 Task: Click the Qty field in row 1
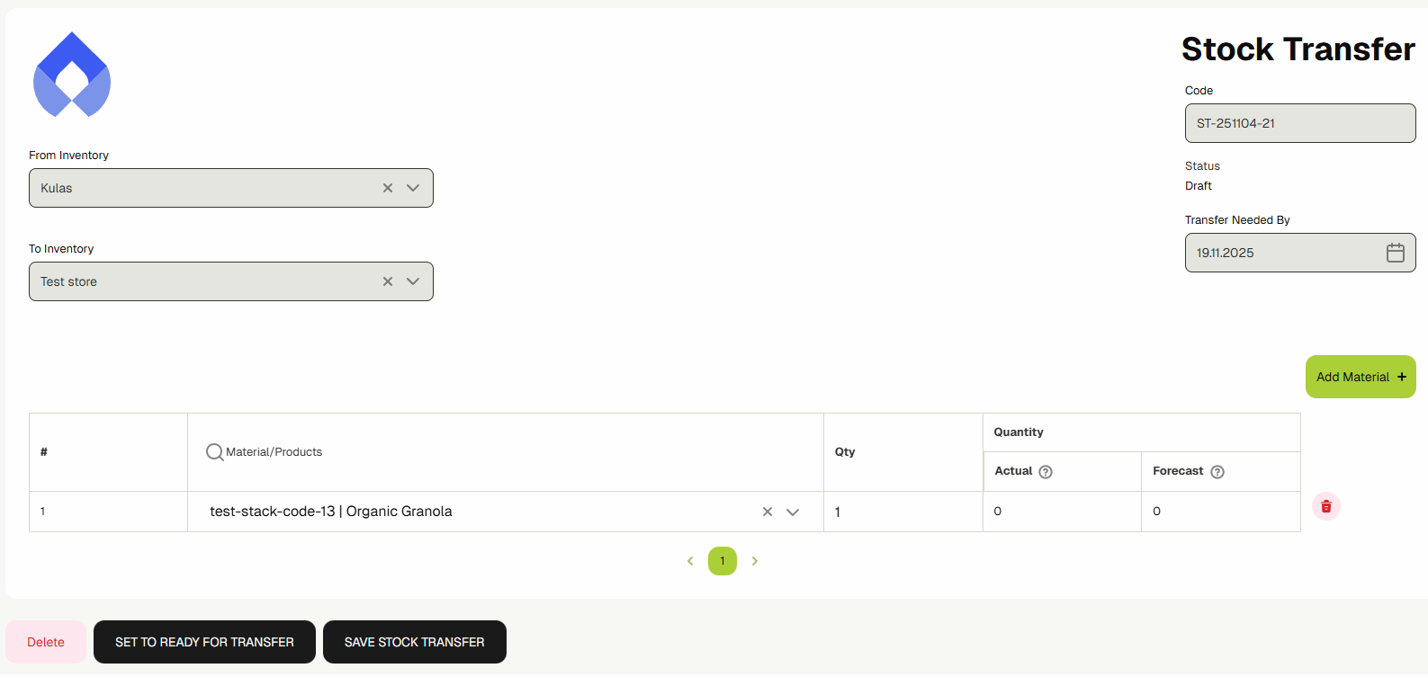pyautogui.click(x=902, y=512)
